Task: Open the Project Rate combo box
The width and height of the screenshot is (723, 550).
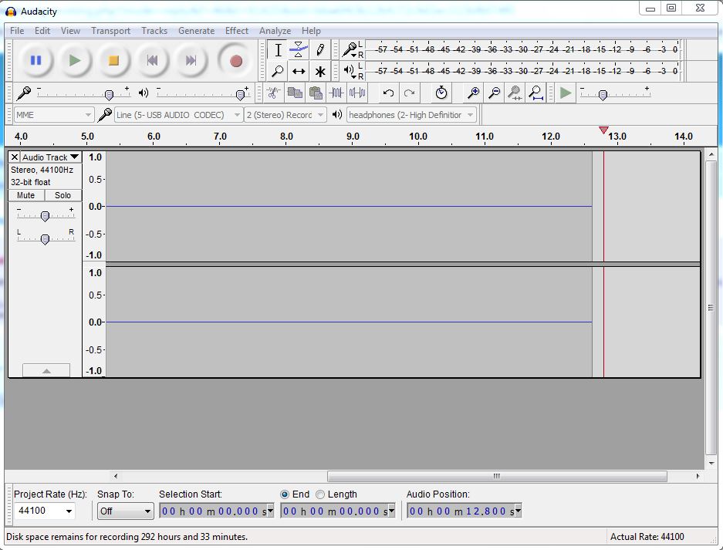Action: click(43, 511)
